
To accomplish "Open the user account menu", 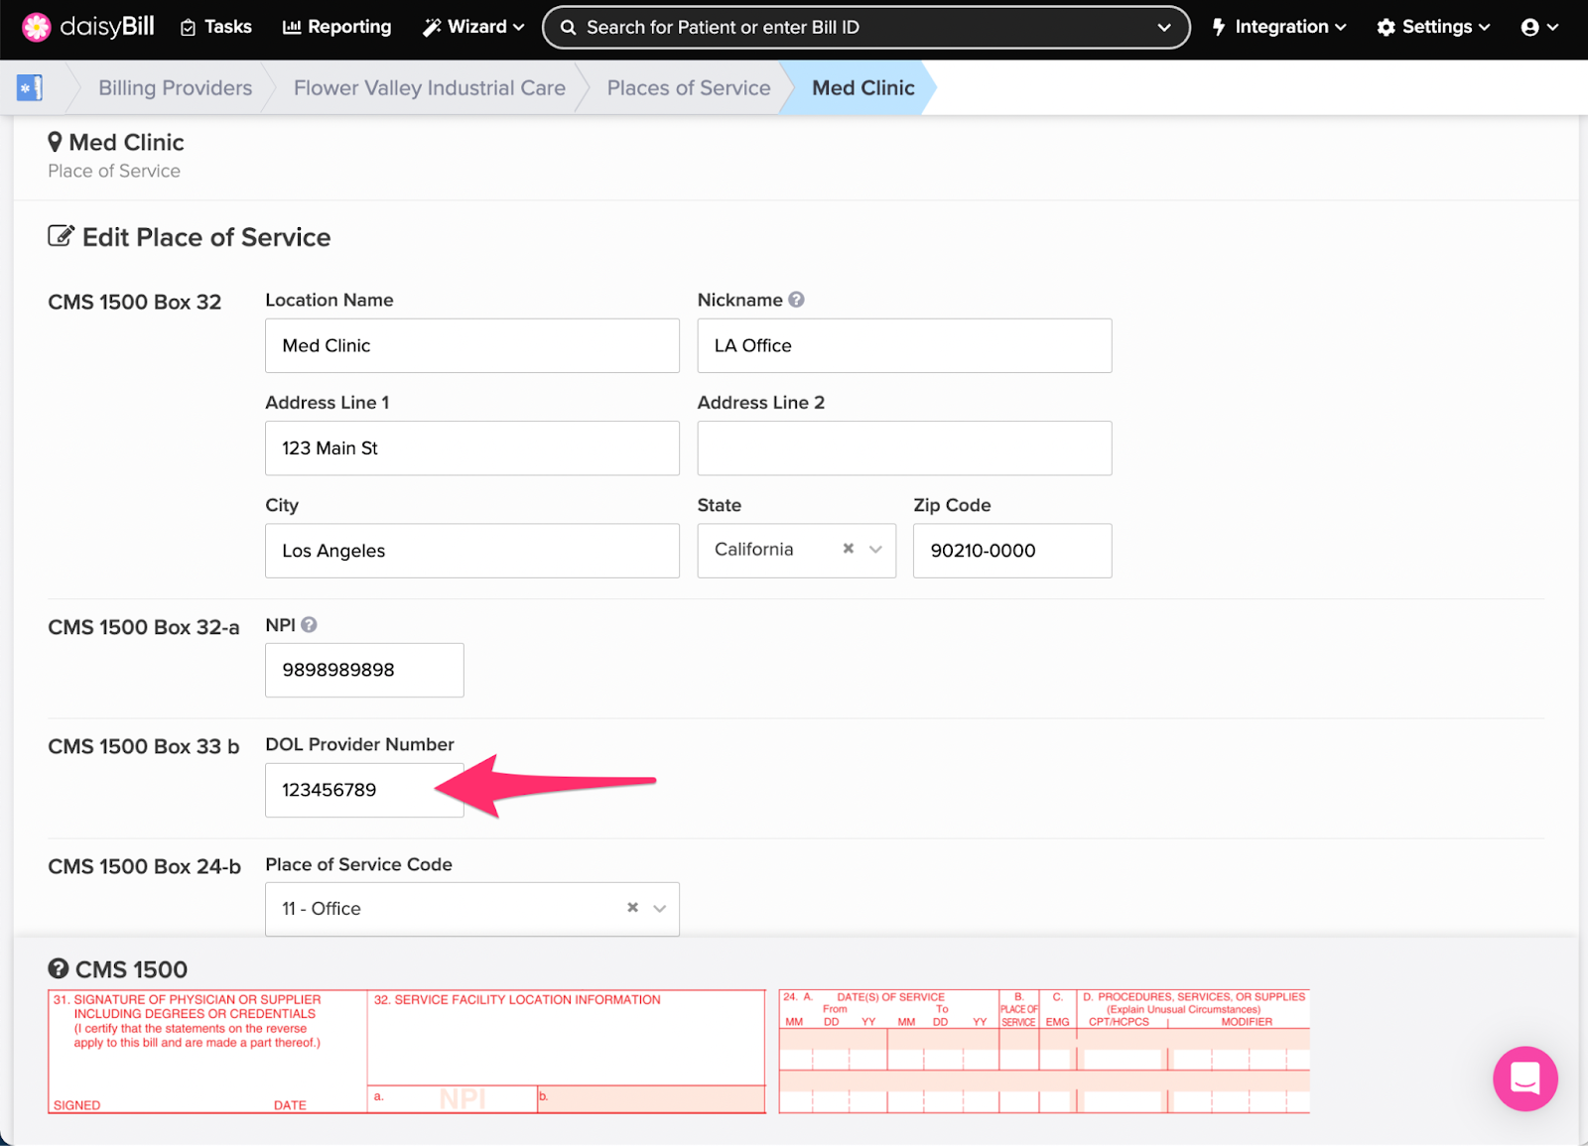I will pyautogui.click(x=1539, y=28).
